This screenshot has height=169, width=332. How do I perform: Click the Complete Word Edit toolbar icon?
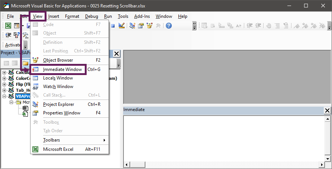[239, 26]
